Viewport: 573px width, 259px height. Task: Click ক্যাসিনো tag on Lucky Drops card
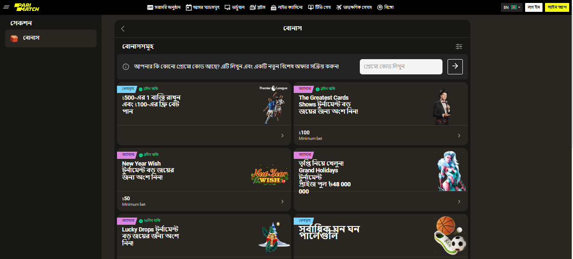(127, 221)
